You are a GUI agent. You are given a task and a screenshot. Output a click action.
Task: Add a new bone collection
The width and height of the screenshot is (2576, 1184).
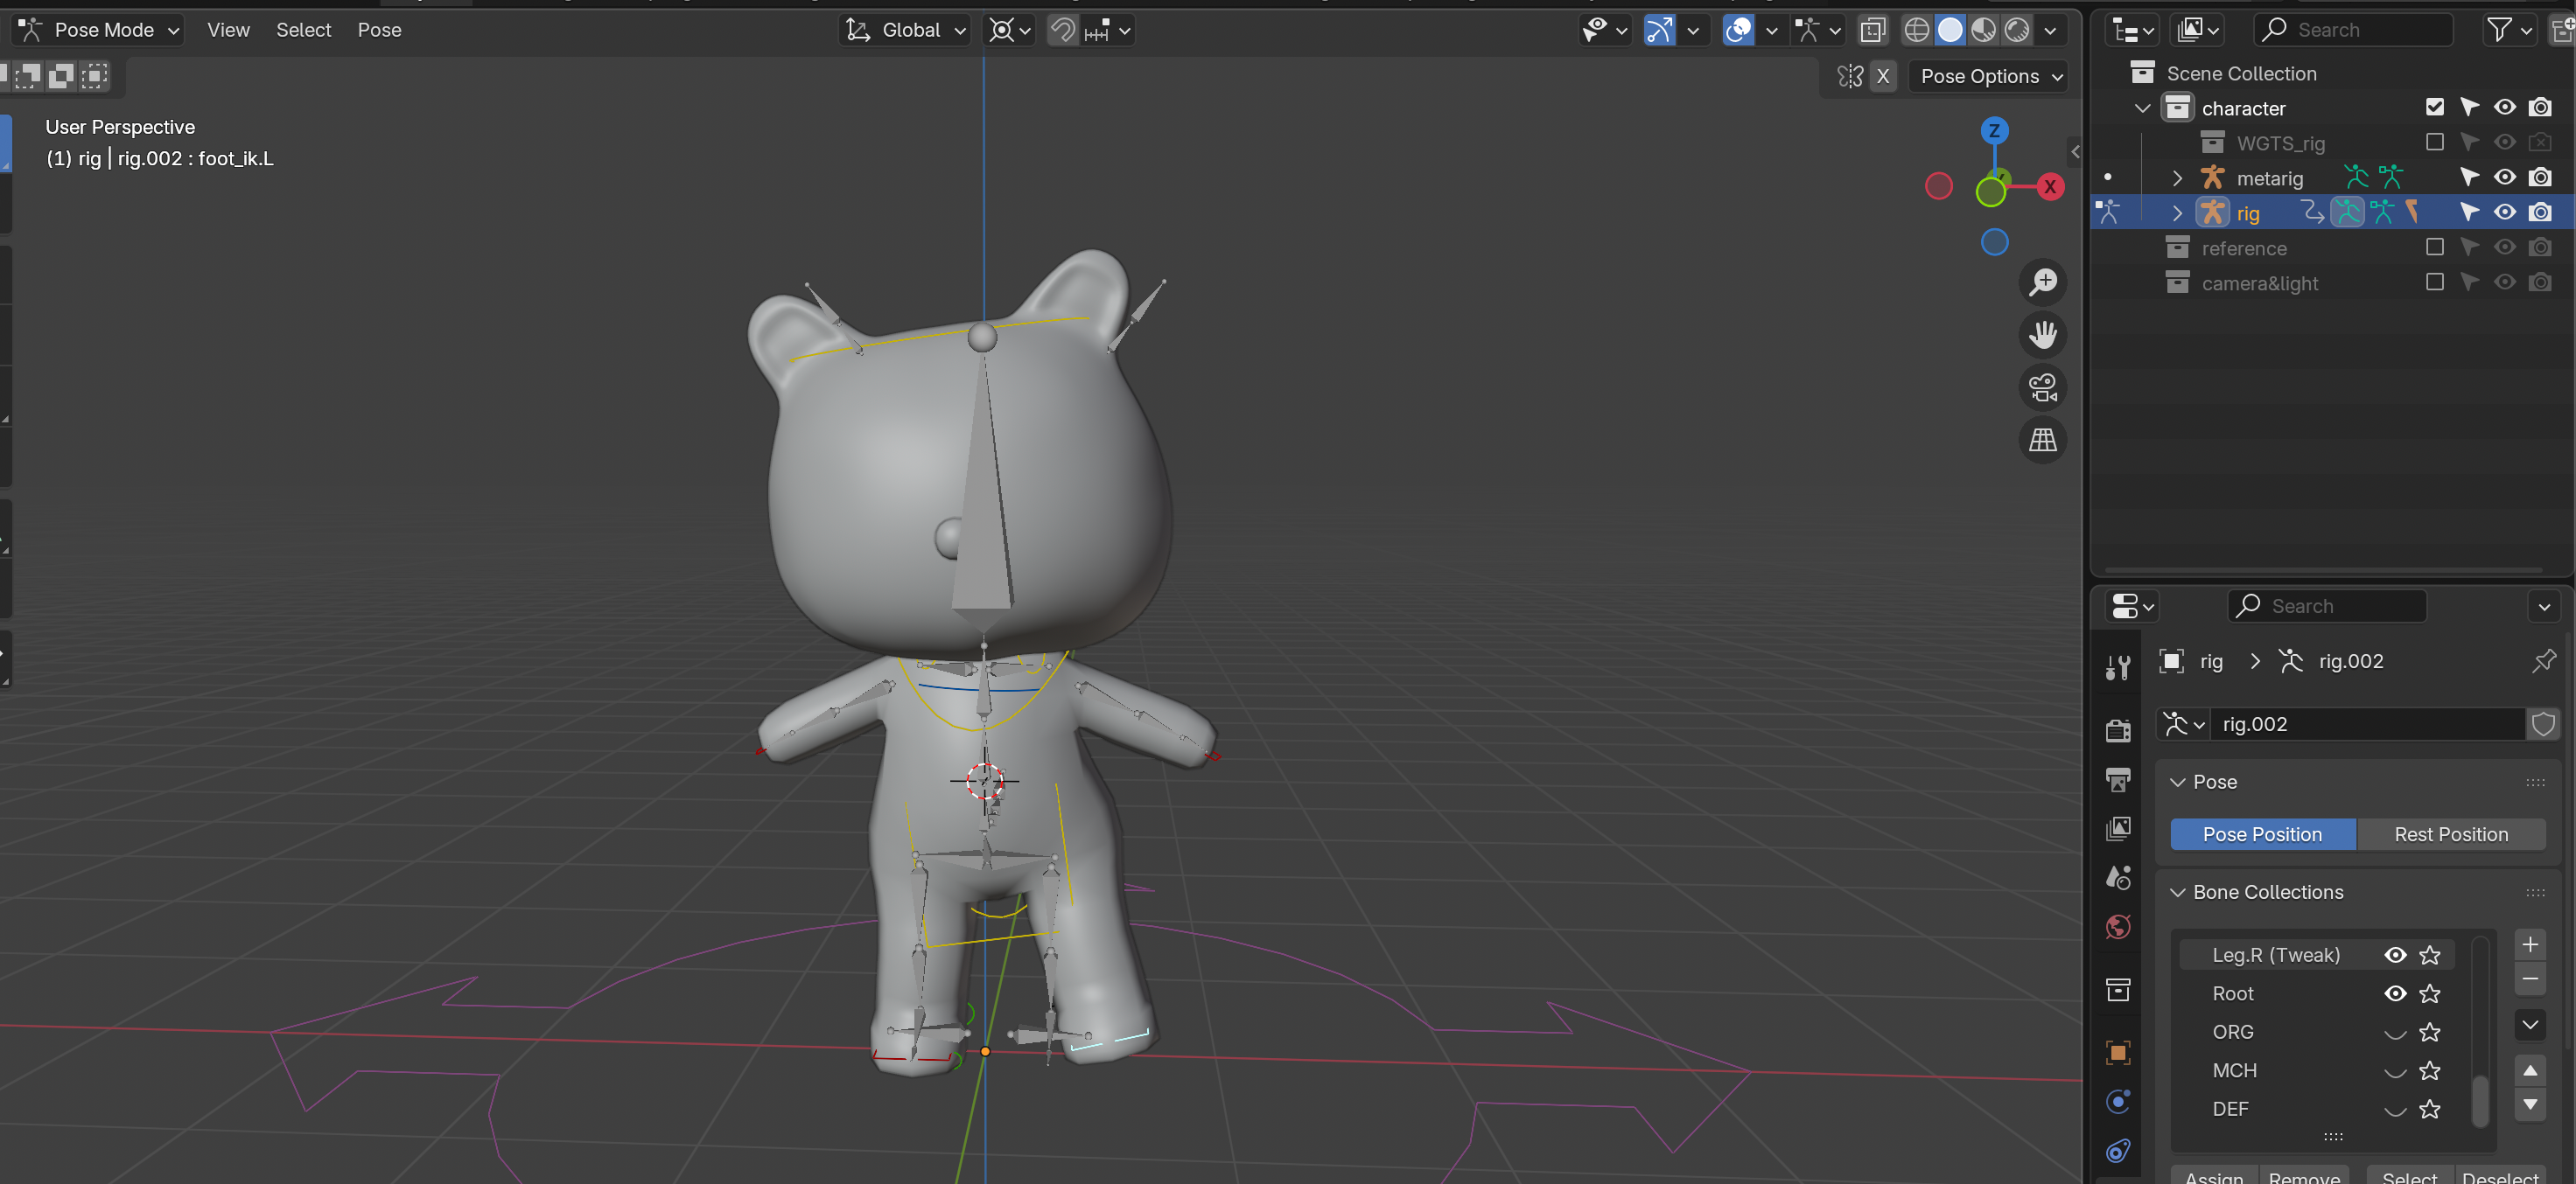point(2529,944)
